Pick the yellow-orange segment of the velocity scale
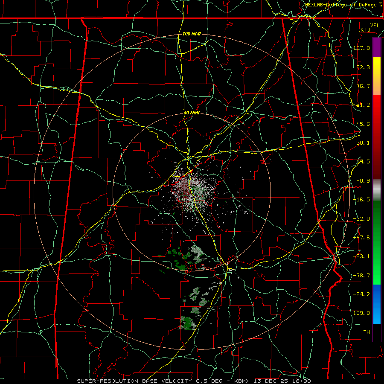Viewport: 384px width, 384px height. [x=377, y=76]
